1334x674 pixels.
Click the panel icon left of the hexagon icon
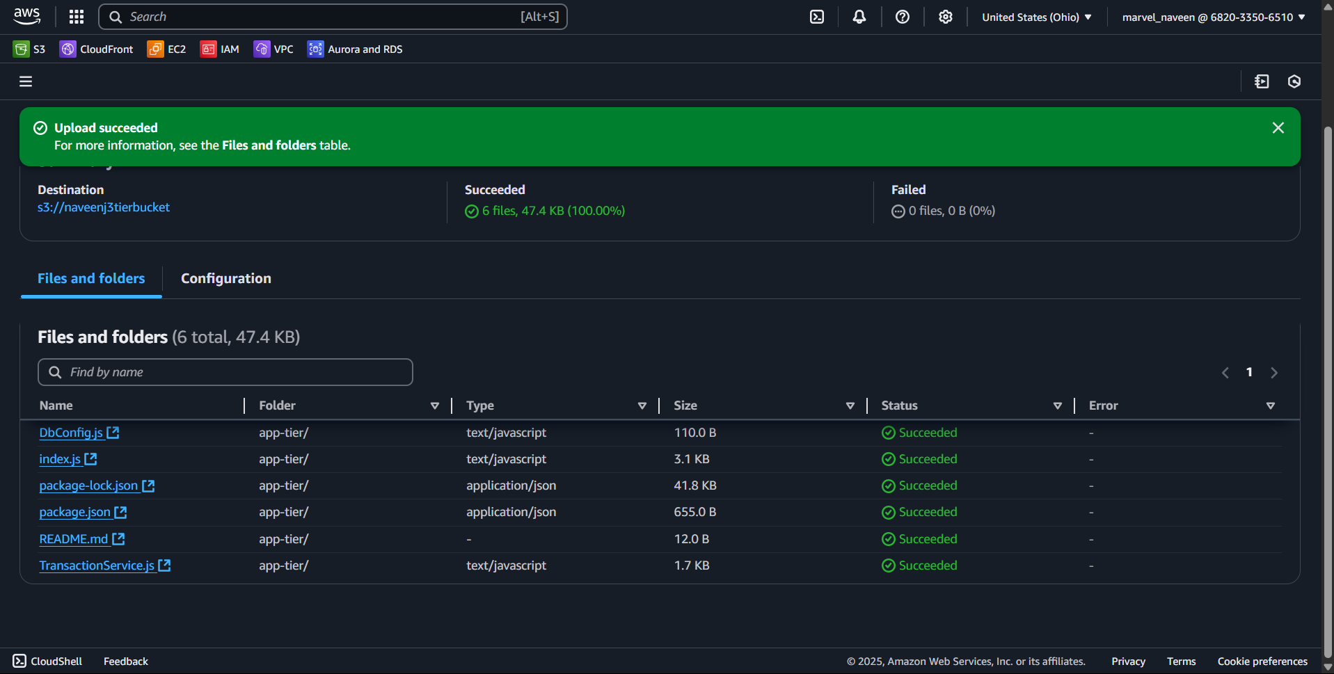[1262, 81]
